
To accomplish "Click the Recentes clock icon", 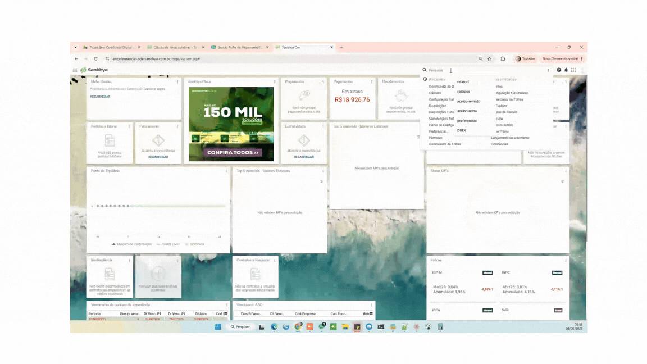I will tap(425, 79).
